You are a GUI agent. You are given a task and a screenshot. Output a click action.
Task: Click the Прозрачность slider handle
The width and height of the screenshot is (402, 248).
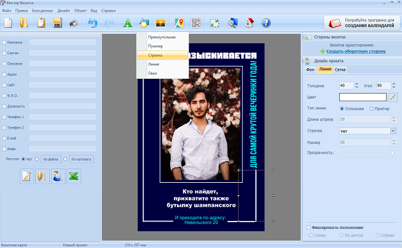click(x=392, y=153)
